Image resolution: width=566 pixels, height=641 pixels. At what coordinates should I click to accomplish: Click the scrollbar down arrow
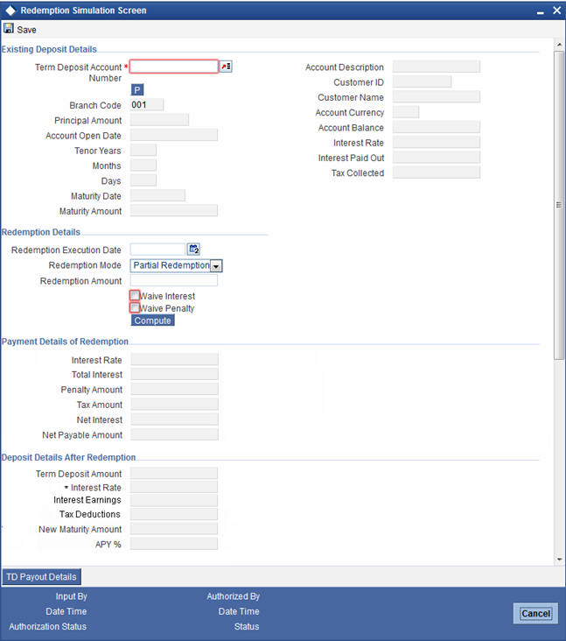559,560
